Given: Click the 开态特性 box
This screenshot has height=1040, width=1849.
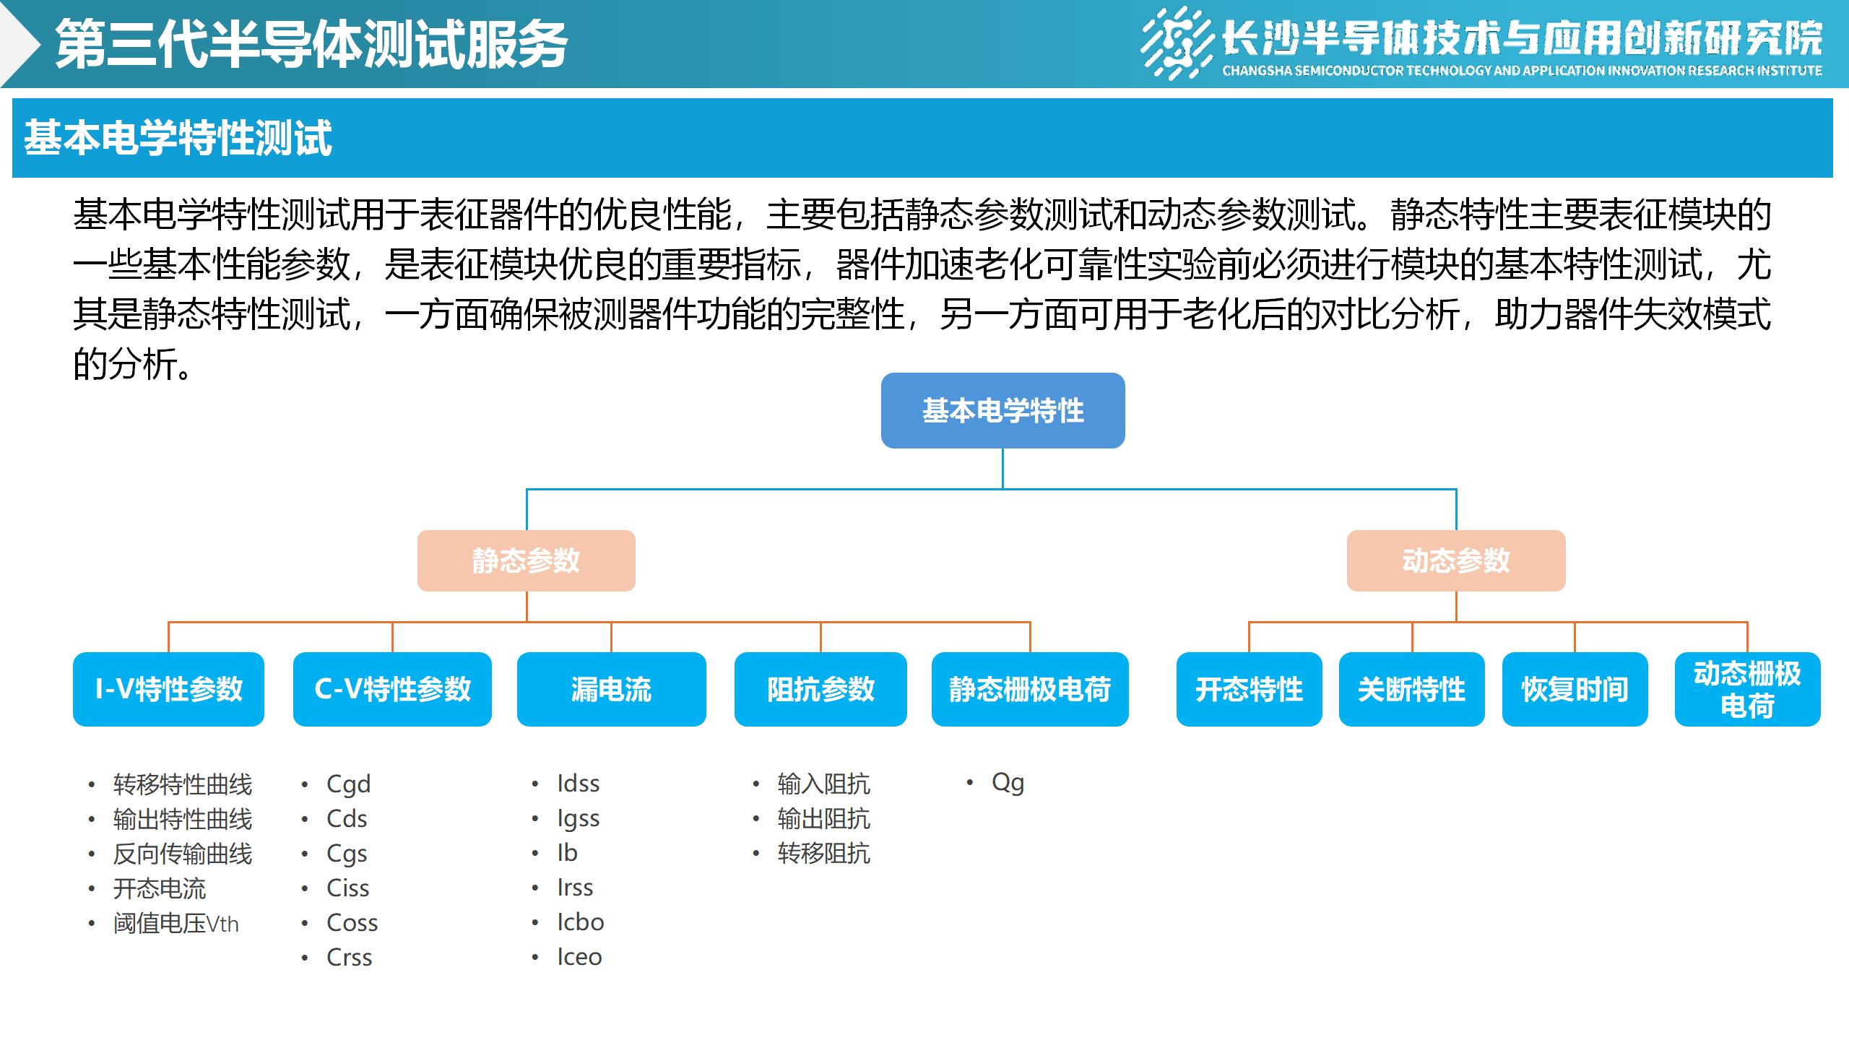Looking at the screenshot, I should coord(1249,689).
